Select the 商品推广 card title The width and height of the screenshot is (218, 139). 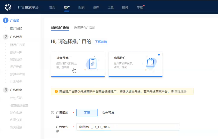point(120,58)
